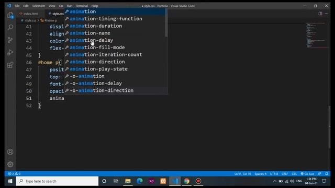This screenshot has height=188, width=335.
Task: Click the errors and warnings status indicator
Action: (14, 174)
